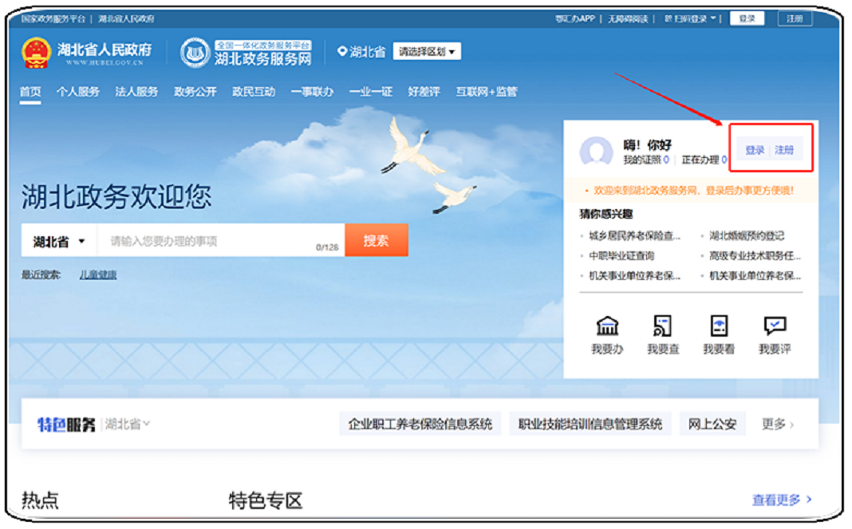Image resolution: width=852 pixels, height=529 pixels.
Task: Open 企业职工养老保险信息系统 button
Action: [x=420, y=424]
